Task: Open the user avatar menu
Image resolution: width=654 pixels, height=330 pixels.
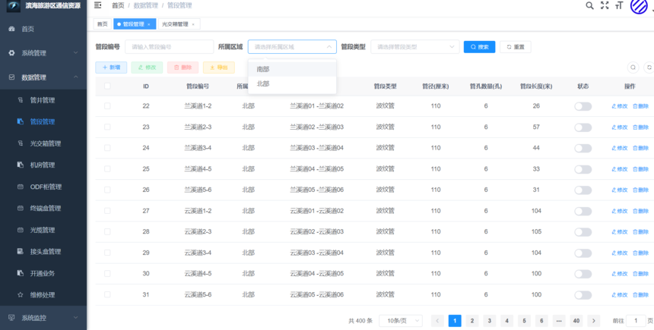Action: [639, 6]
